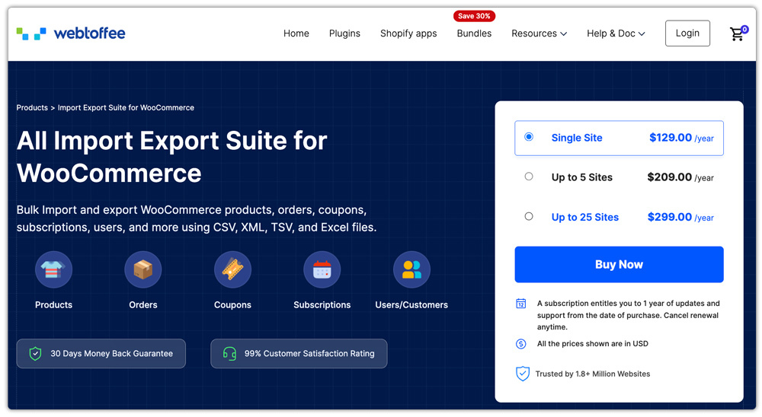Click the customer satisfaction headset icon
Viewport: 762px width, 417px height.
[x=229, y=353]
